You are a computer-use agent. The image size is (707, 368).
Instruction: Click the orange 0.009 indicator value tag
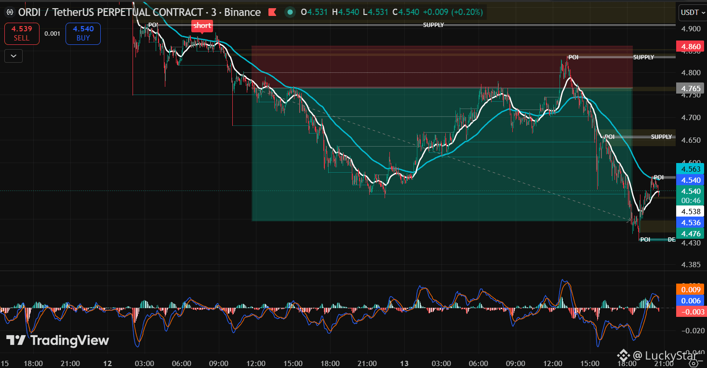(x=690, y=289)
